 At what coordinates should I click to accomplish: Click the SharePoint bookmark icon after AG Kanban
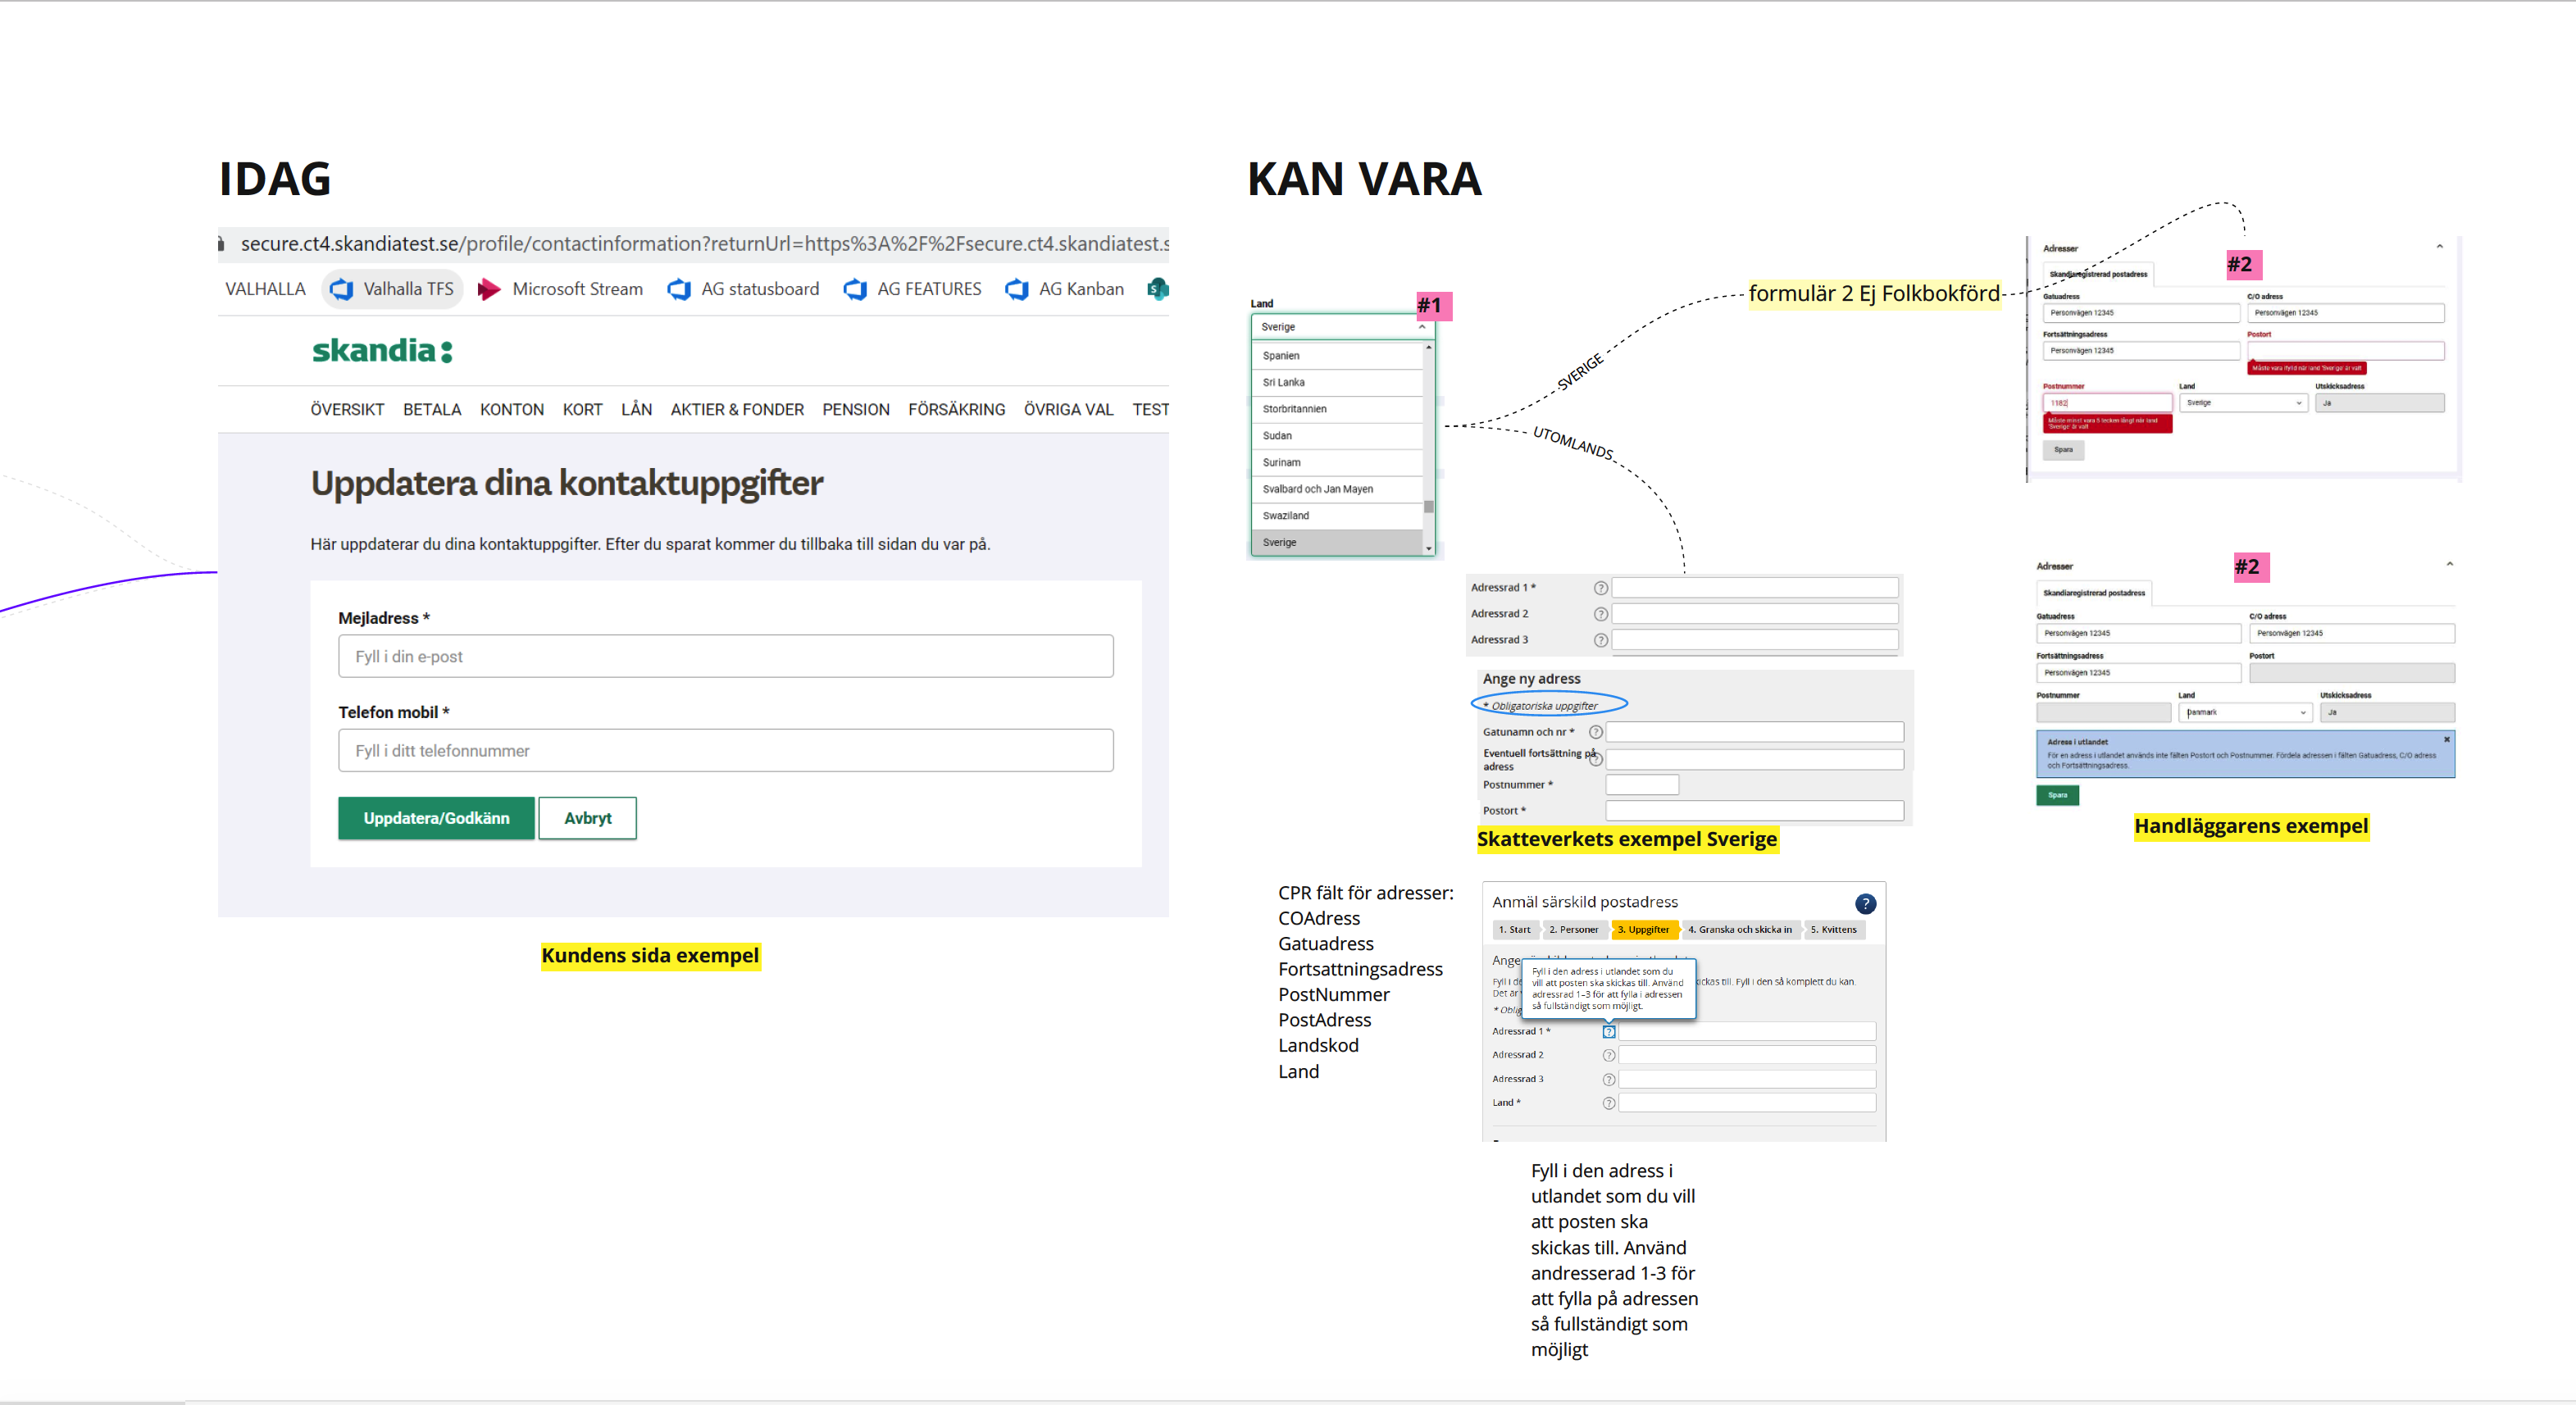pos(1158,289)
